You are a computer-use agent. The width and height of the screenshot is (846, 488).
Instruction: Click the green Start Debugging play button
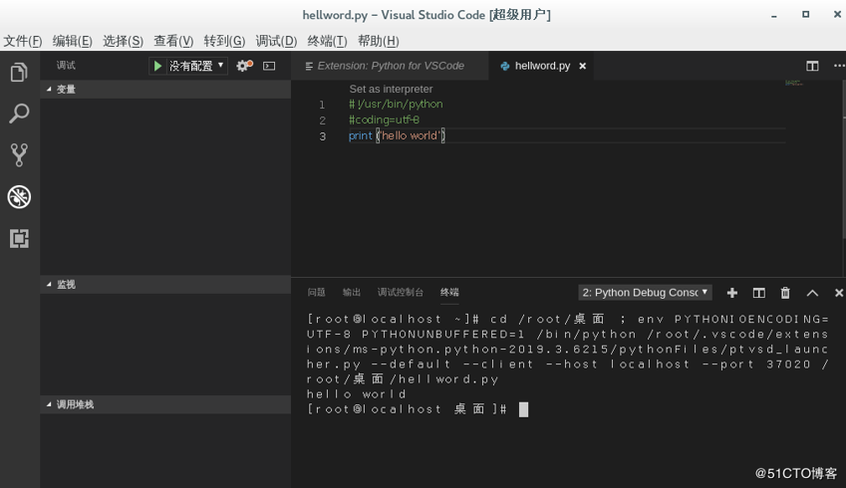[x=157, y=66]
